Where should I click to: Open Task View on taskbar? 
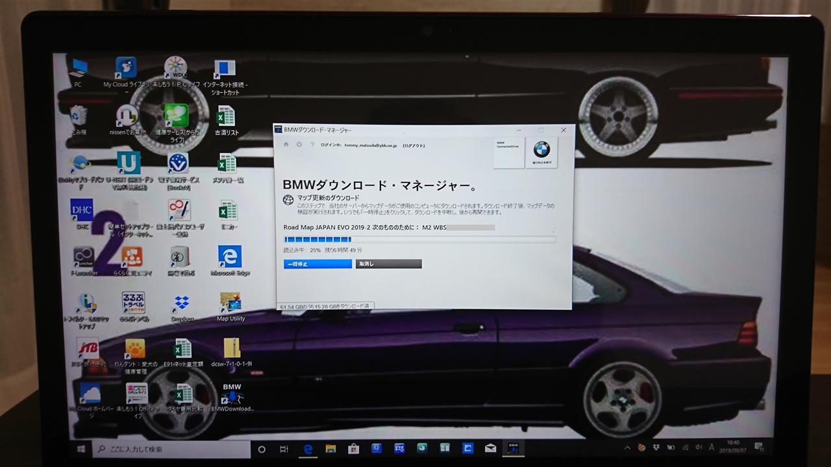click(x=284, y=449)
